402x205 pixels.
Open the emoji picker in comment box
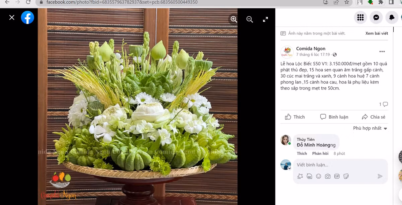[319, 176]
